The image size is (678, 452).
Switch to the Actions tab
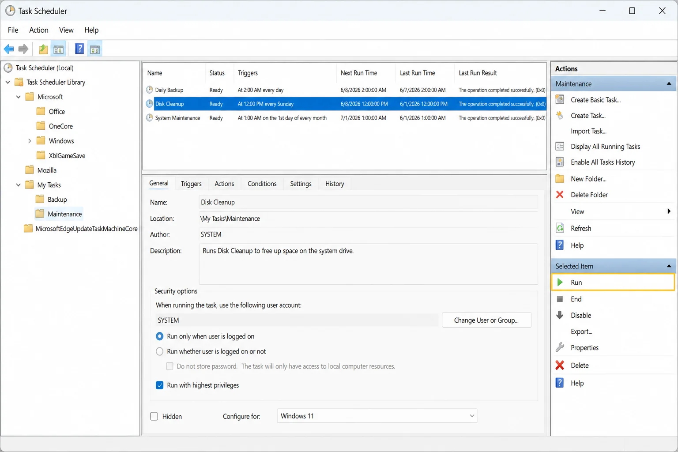(224, 184)
